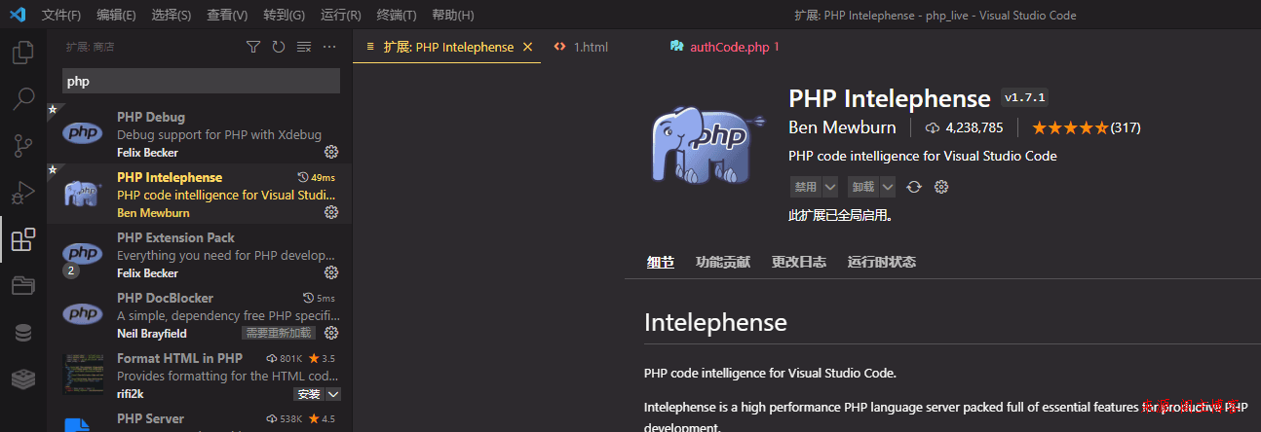1261x432 pixels.
Task: Select PHP Intelephense in extensions list
Action: pyautogui.click(x=200, y=194)
